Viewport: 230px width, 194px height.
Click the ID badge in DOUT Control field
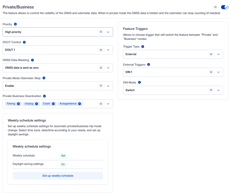[101, 50]
